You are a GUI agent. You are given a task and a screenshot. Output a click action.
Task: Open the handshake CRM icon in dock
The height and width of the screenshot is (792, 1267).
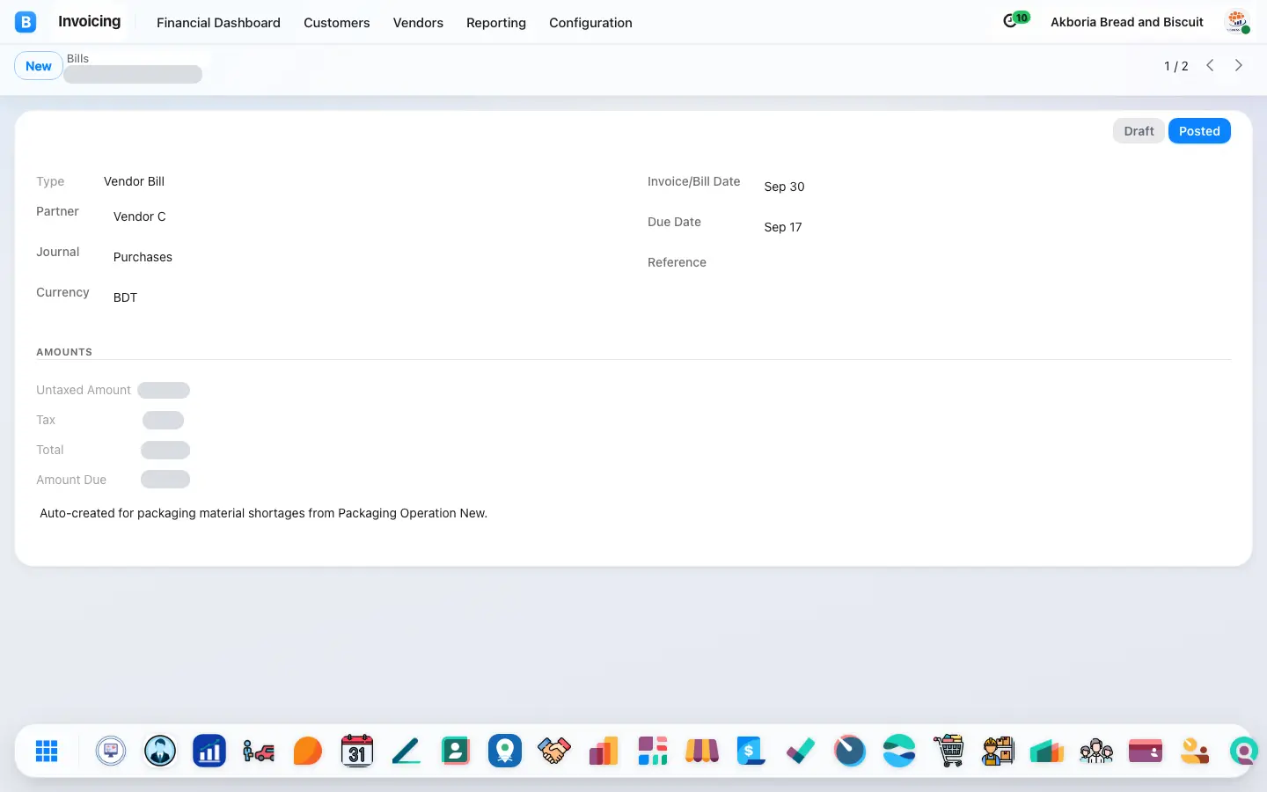554,751
